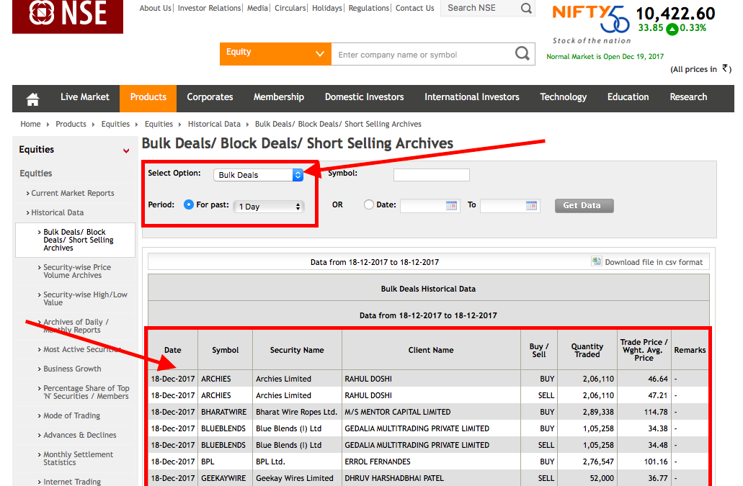Click the Symbol input field

pos(431,175)
